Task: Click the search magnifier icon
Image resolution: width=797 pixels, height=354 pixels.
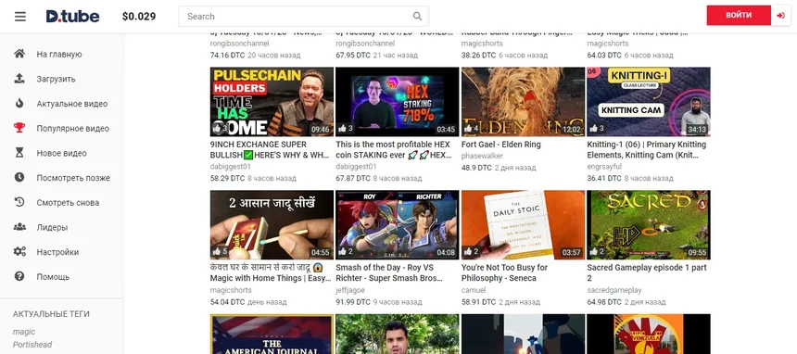Action: (417, 17)
